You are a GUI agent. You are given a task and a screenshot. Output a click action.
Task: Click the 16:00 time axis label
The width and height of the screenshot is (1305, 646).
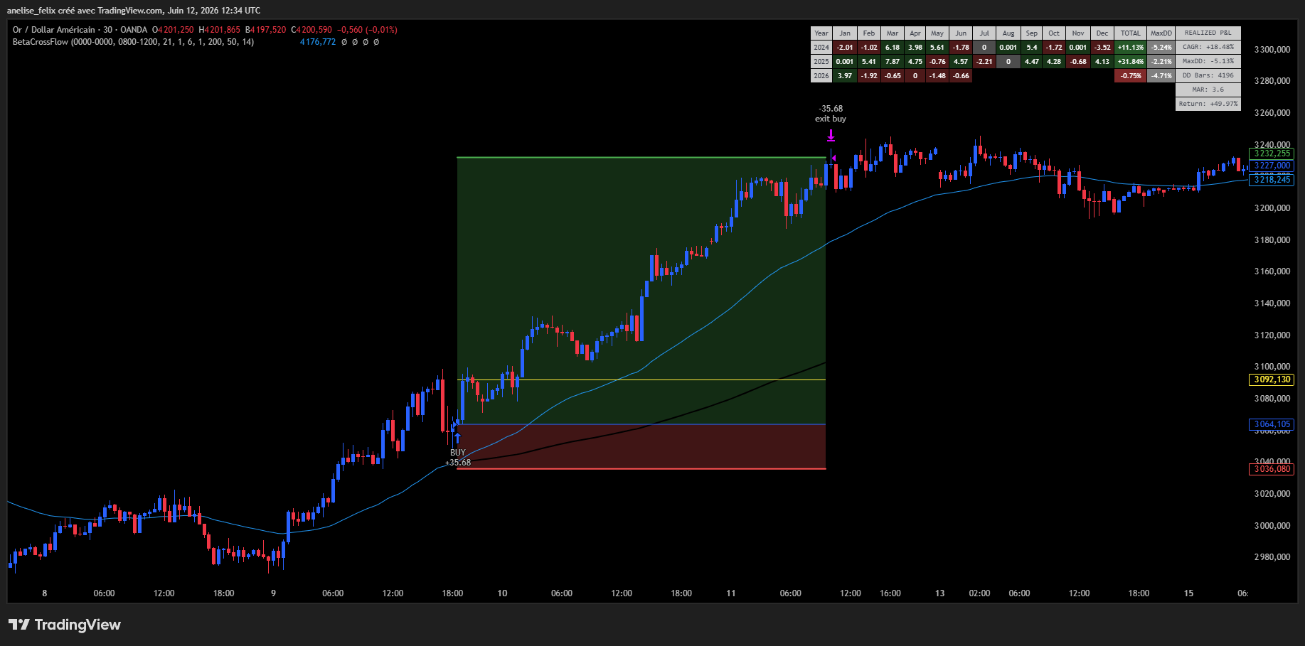click(890, 593)
